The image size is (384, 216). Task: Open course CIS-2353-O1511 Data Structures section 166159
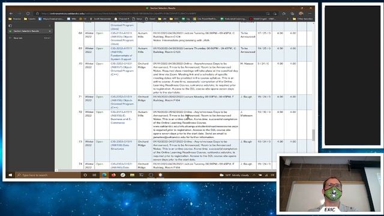tap(121, 145)
